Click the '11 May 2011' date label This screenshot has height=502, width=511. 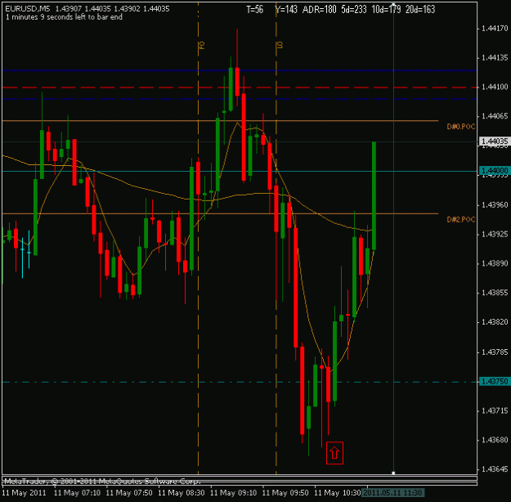pyautogui.click(x=24, y=492)
